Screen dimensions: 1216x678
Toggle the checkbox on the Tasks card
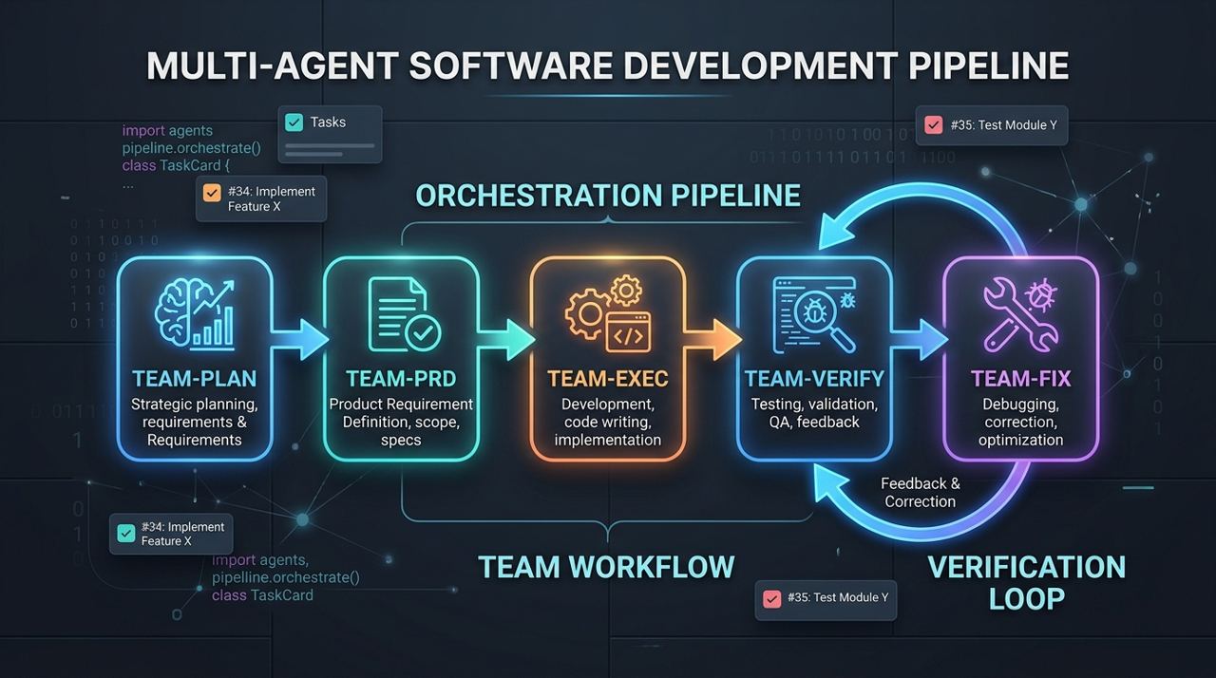point(293,122)
